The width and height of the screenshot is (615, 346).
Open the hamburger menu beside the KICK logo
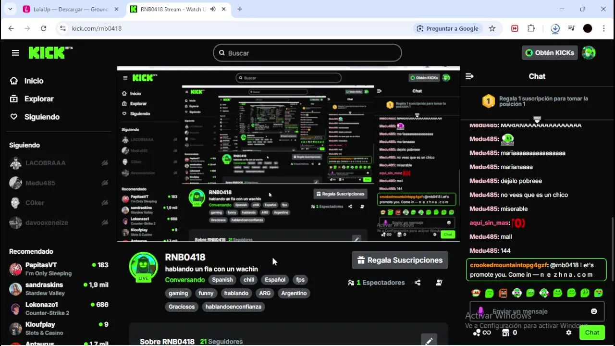coord(15,53)
